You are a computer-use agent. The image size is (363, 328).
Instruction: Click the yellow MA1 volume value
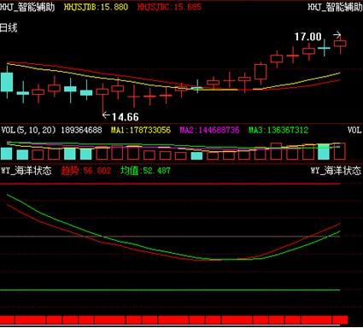coord(141,131)
